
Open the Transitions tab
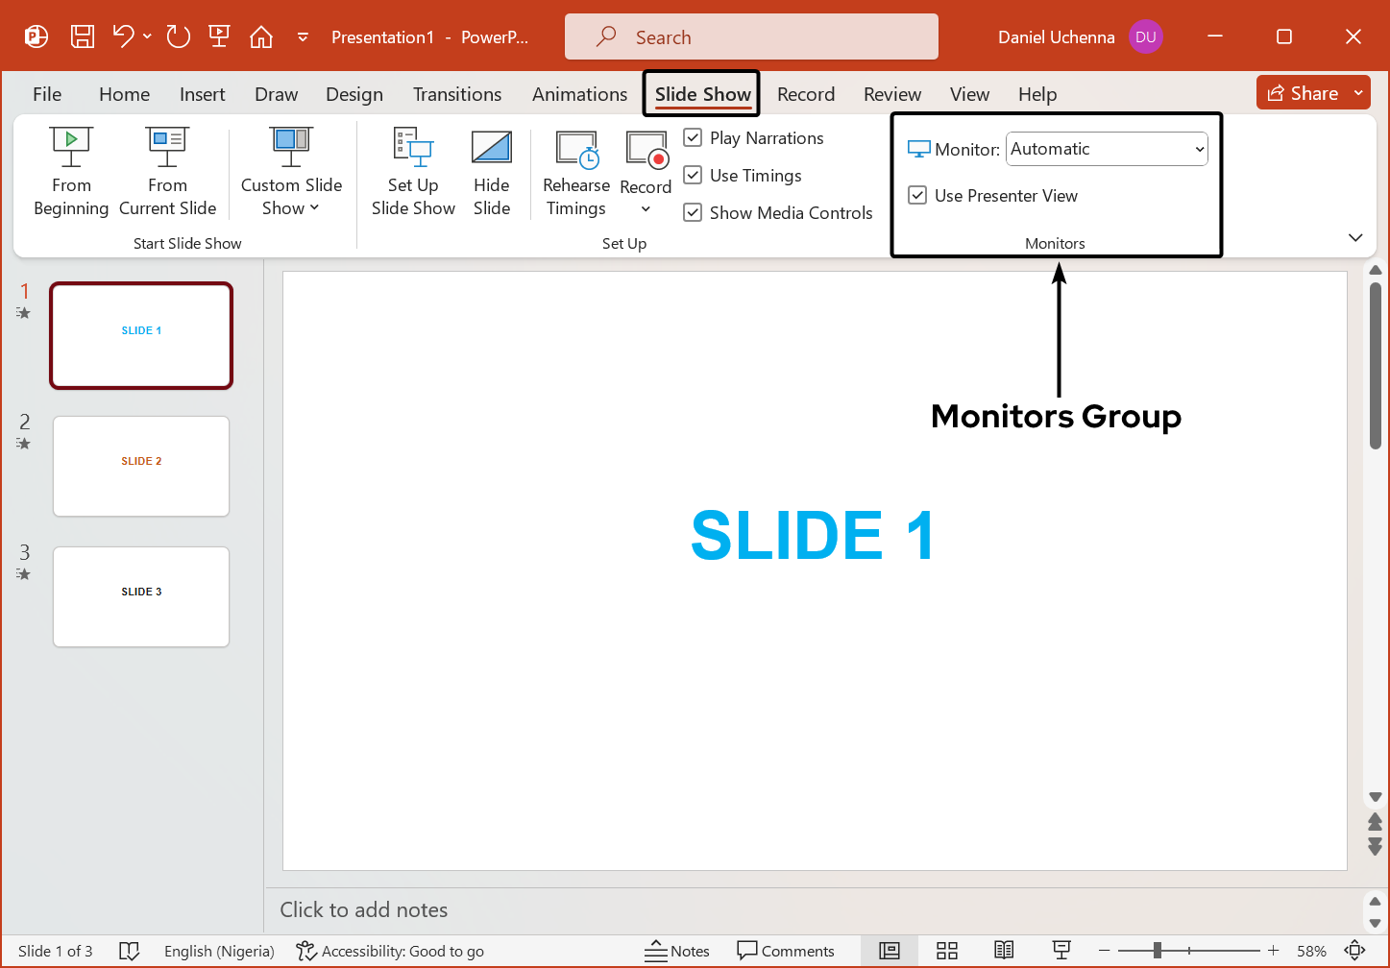click(457, 94)
